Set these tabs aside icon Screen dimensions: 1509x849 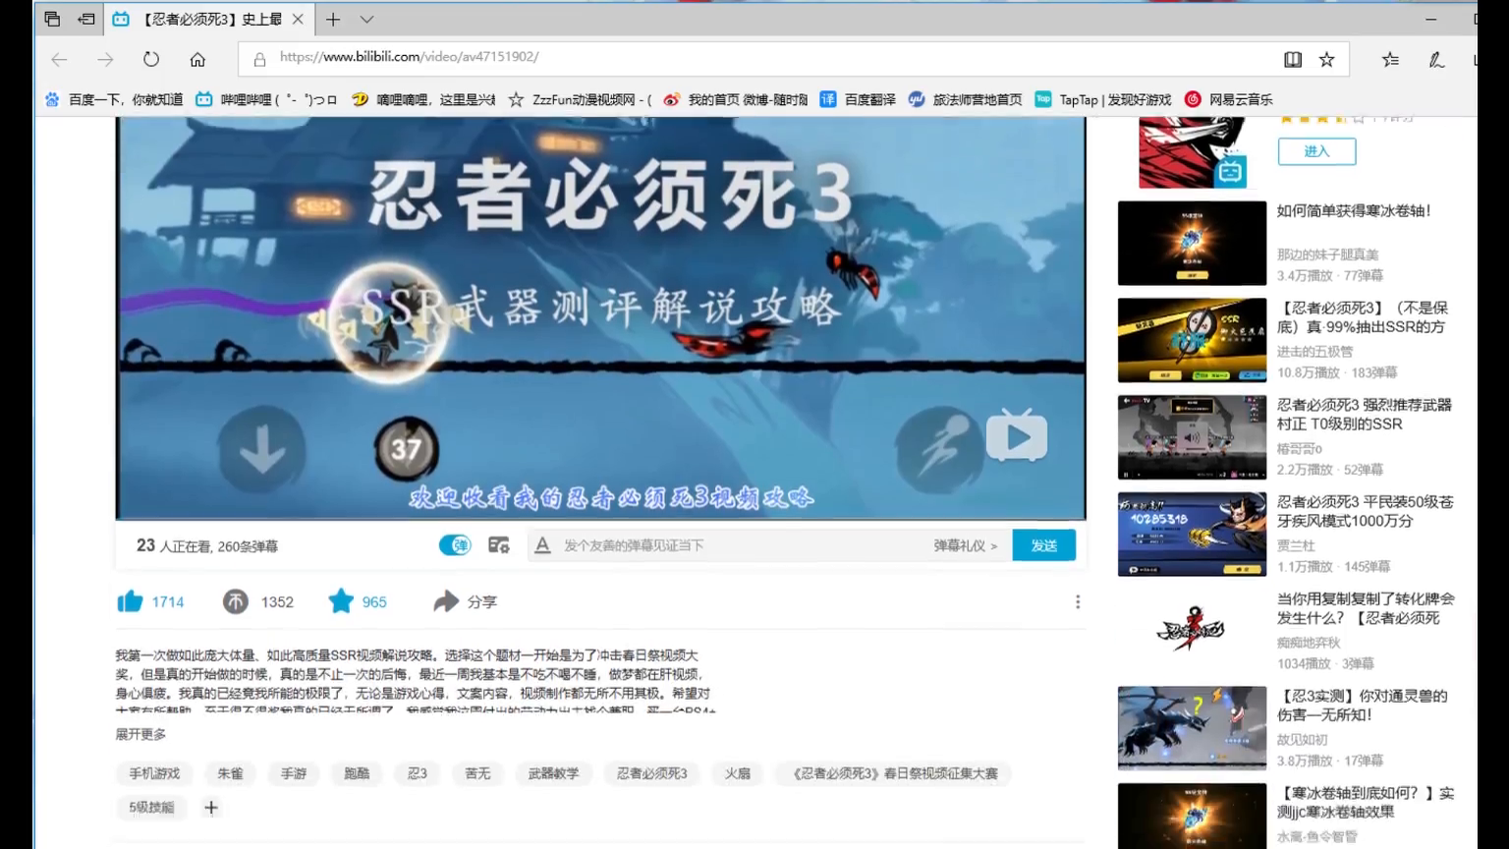coord(86,19)
